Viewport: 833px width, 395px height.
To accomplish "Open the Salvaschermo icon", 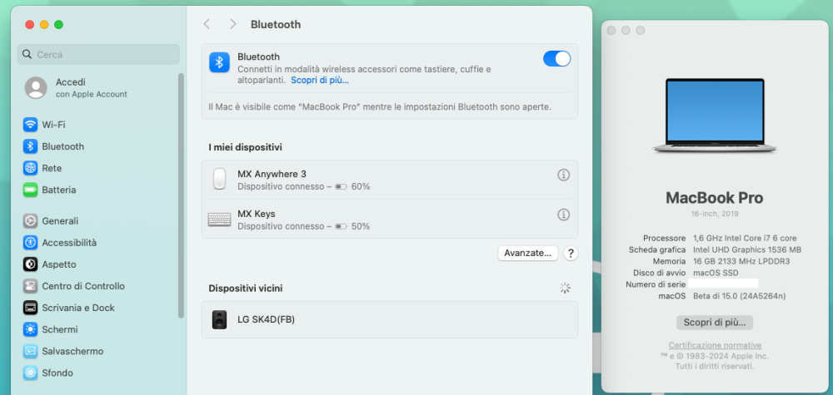I will click(30, 351).
